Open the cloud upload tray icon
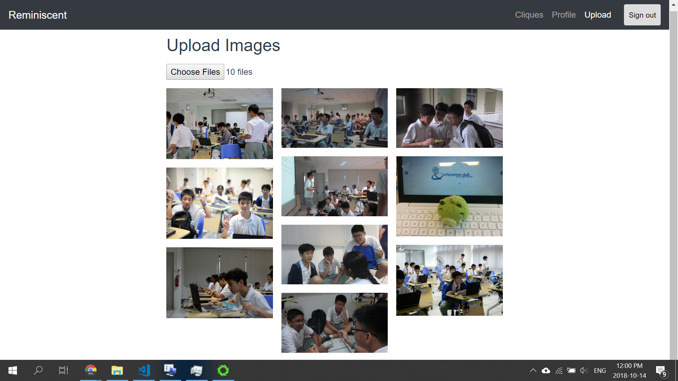678x381 pixels. click(x=546, y=370)
